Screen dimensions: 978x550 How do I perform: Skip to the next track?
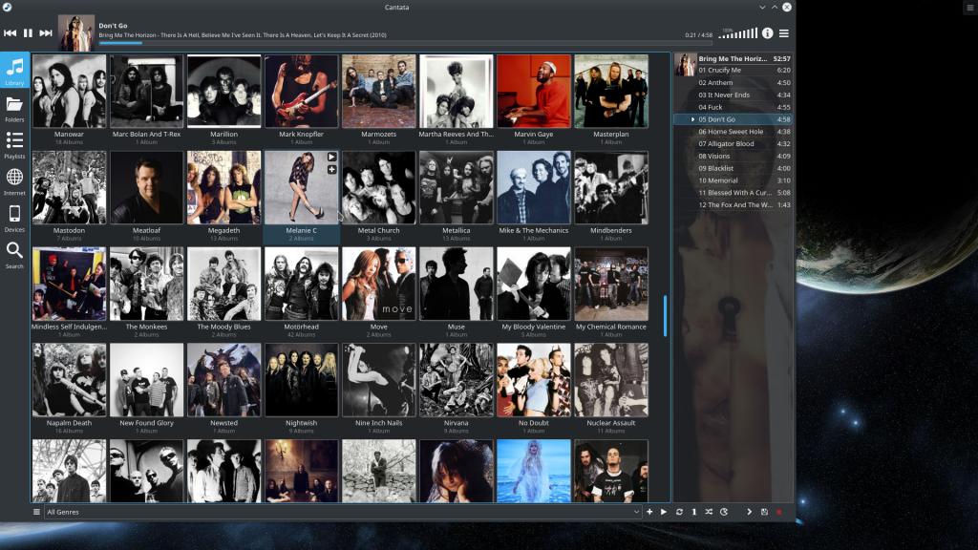(46, 33)
